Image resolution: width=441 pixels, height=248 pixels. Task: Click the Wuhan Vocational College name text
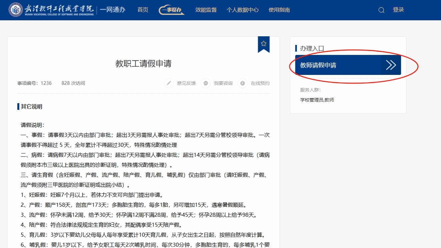point(59,10)
